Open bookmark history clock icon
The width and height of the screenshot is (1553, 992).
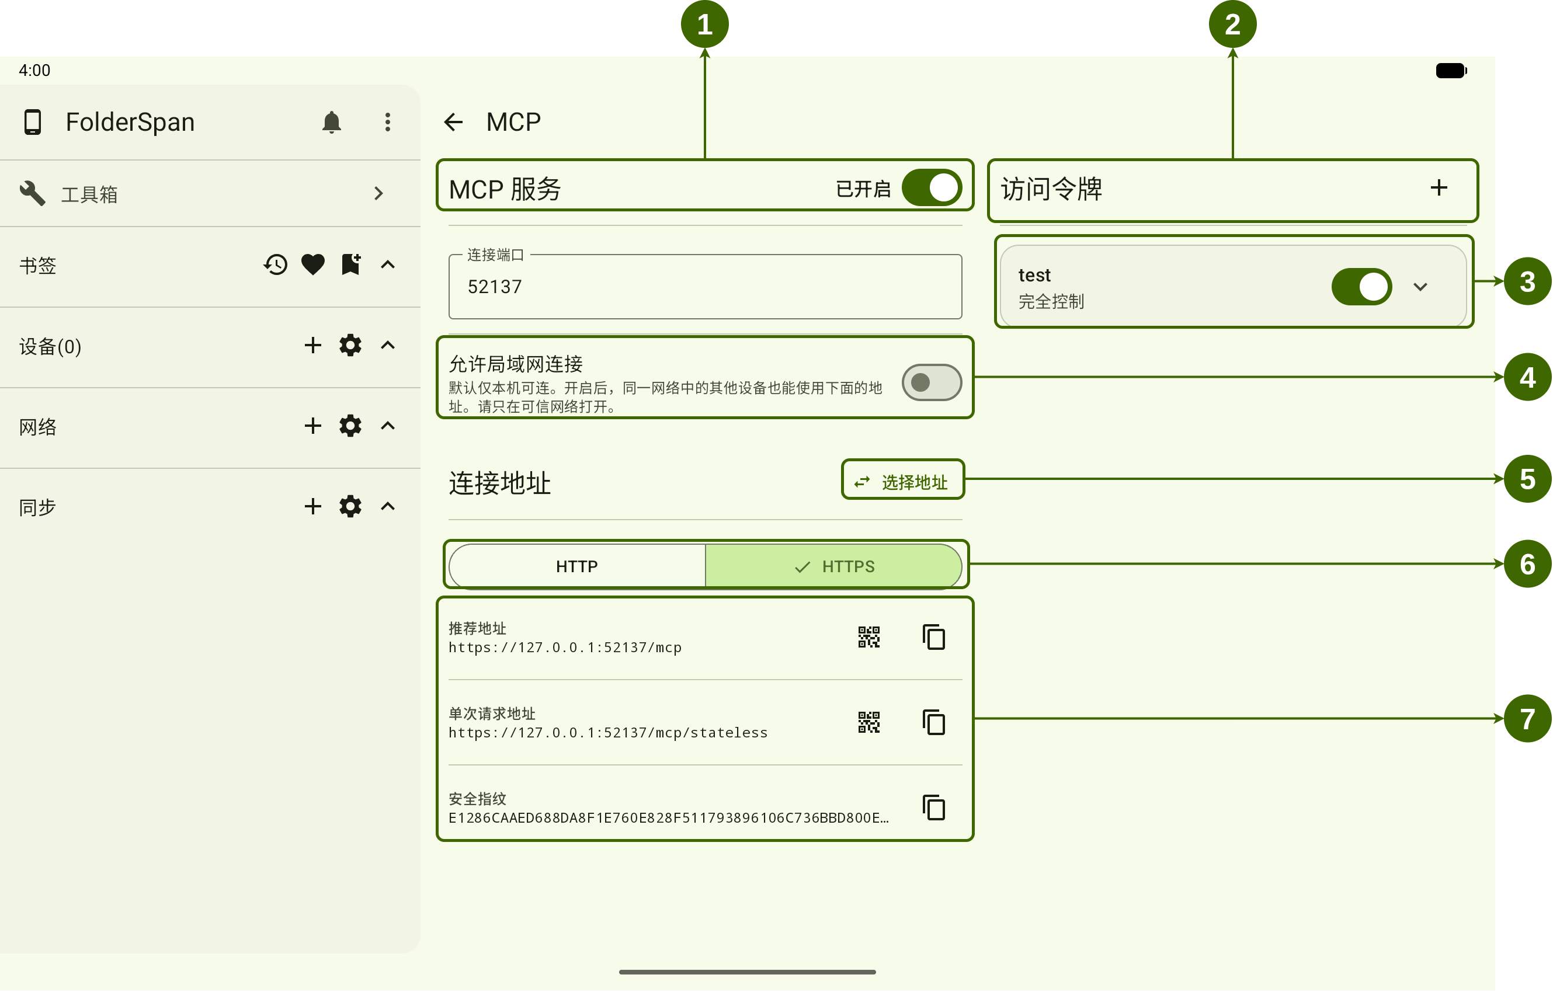pyautogui.click(x=276, y=264)
